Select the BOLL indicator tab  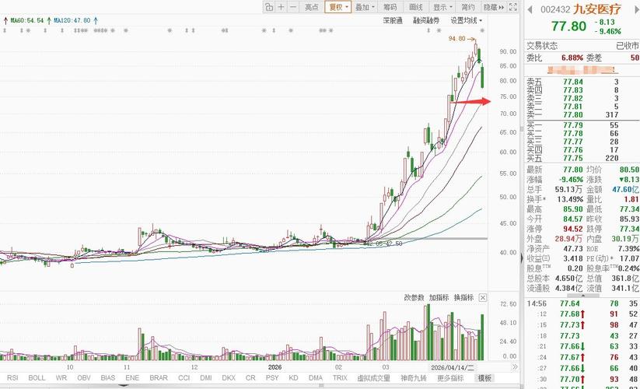[37, 378]
